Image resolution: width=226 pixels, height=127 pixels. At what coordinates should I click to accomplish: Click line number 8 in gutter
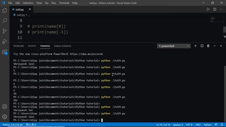pos(21,20)
